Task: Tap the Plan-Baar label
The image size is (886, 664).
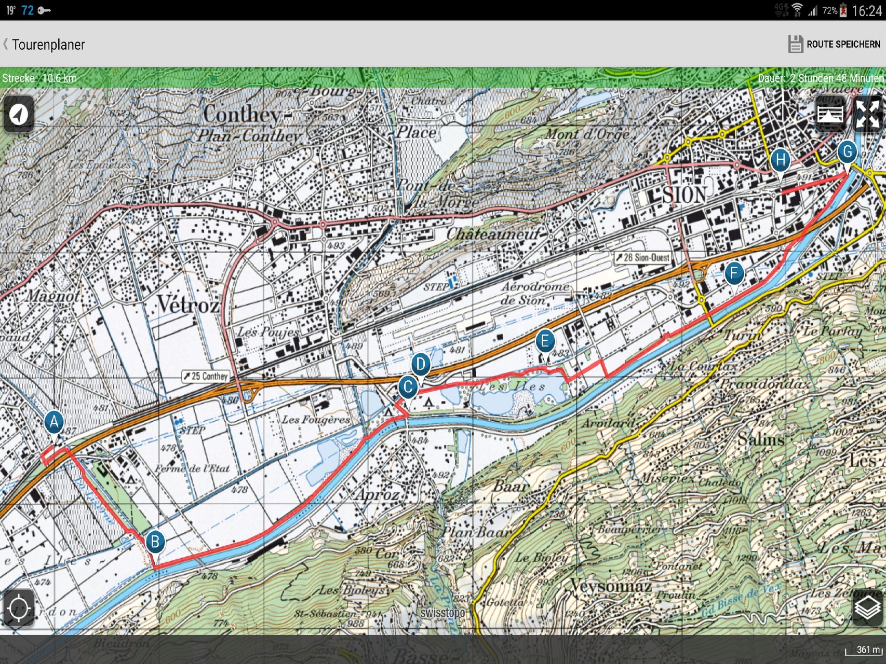Action: (x=476, y=532)
